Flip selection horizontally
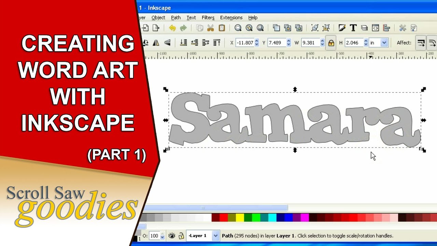 click(156, 43)
